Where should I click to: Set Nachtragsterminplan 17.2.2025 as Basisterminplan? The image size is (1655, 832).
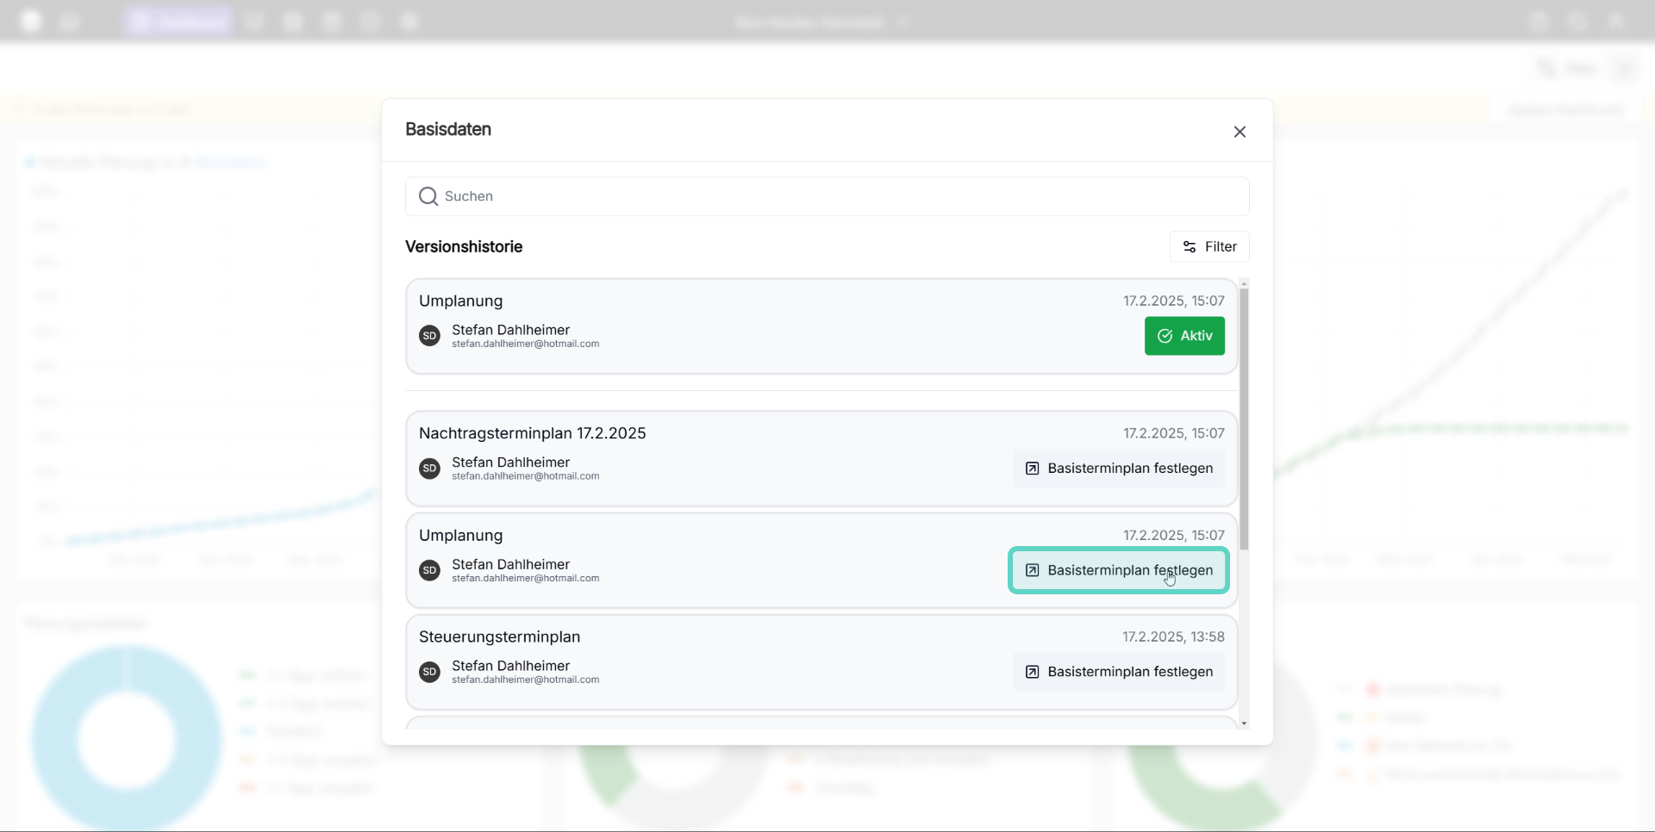click(1119, 469)
